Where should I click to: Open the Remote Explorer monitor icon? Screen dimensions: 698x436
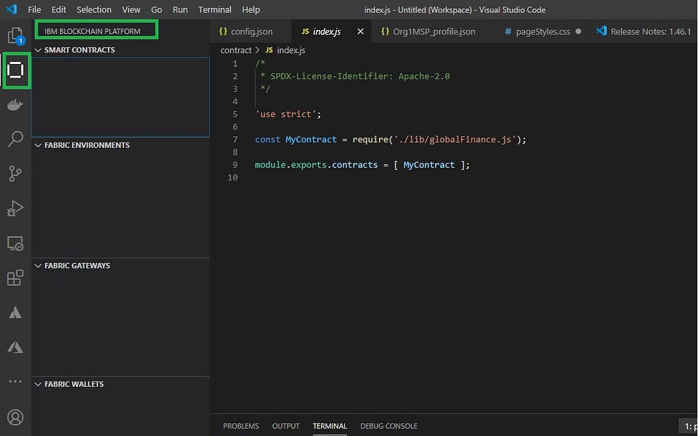point(15,243)
